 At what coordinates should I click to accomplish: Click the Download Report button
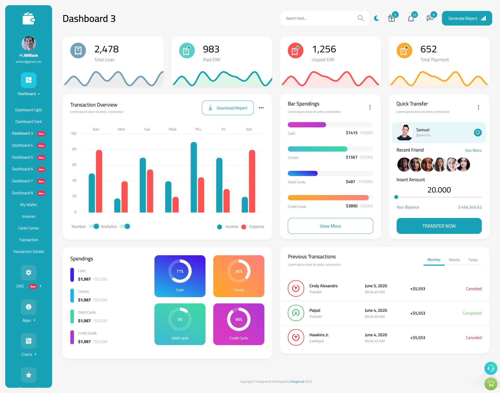(x=228, y=108)
